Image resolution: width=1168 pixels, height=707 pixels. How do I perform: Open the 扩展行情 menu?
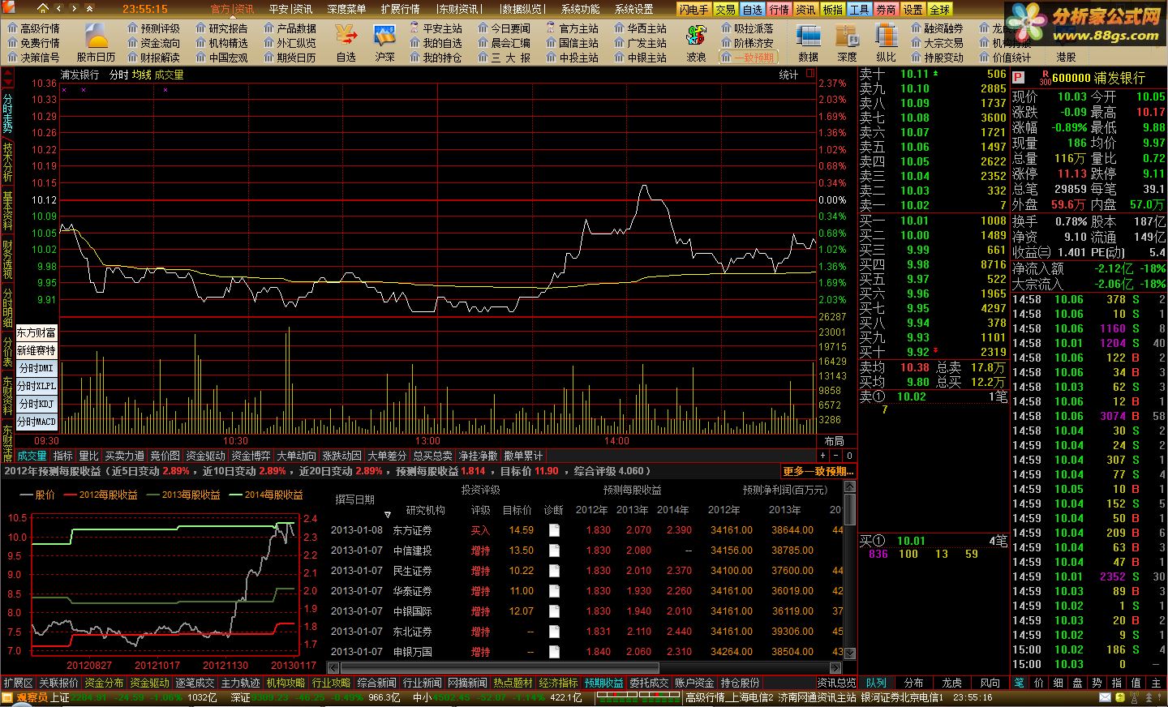coord(400,9)
